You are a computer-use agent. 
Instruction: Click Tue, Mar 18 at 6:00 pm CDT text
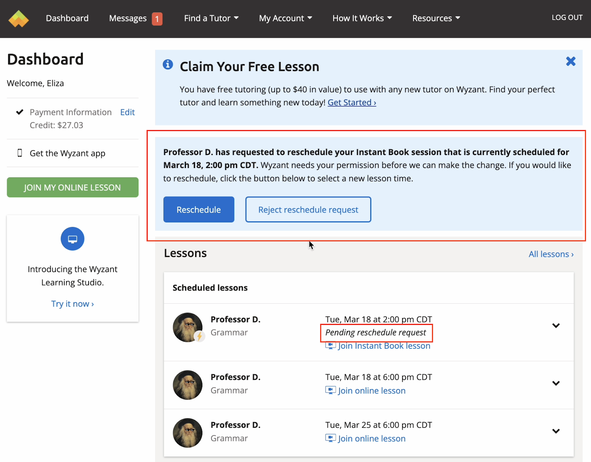379,377
